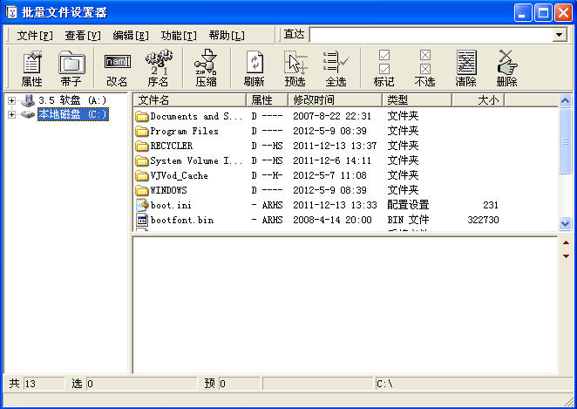Open the 帮助[L] menu
577x409 pixels.
[227, 36]
